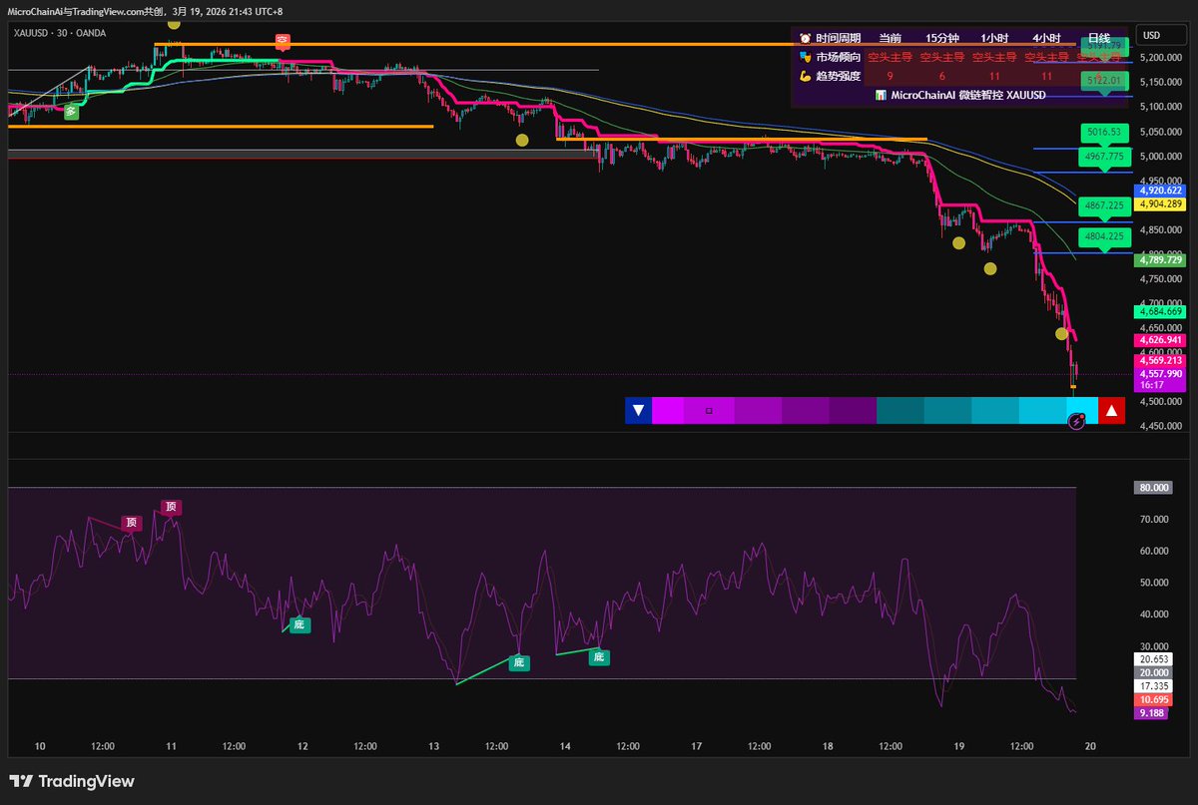
Task: Click the masks icon beside 市场倾向
Action: (806, 57)
